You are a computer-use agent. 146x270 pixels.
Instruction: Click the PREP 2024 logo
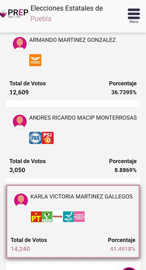[x=14, y=14]
